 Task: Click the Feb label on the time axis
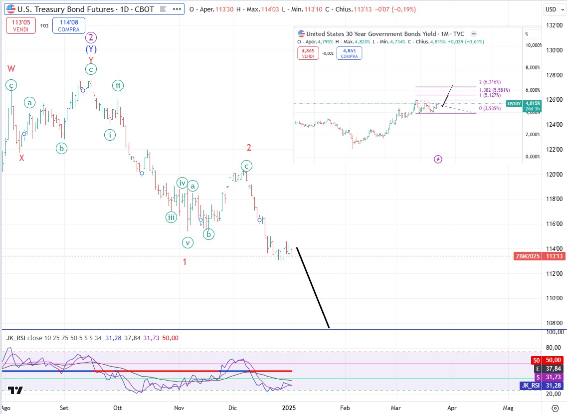345,408
